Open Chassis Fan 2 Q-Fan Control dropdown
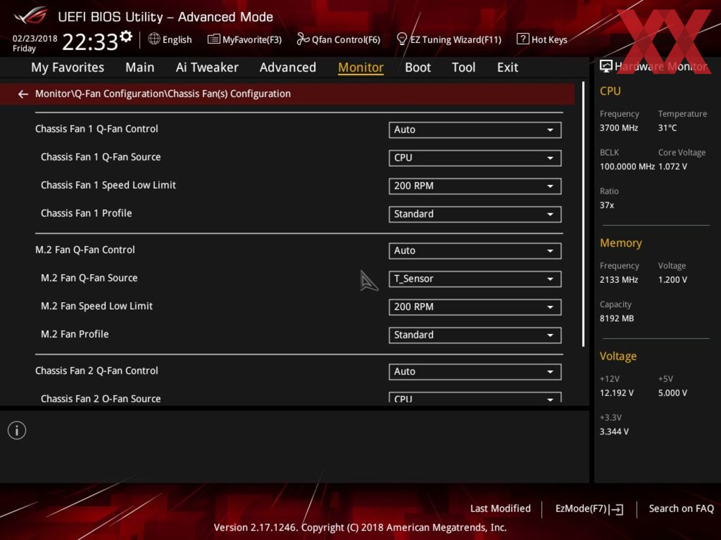The width and height of the screenshot is (721, 540). coord(475,372)
